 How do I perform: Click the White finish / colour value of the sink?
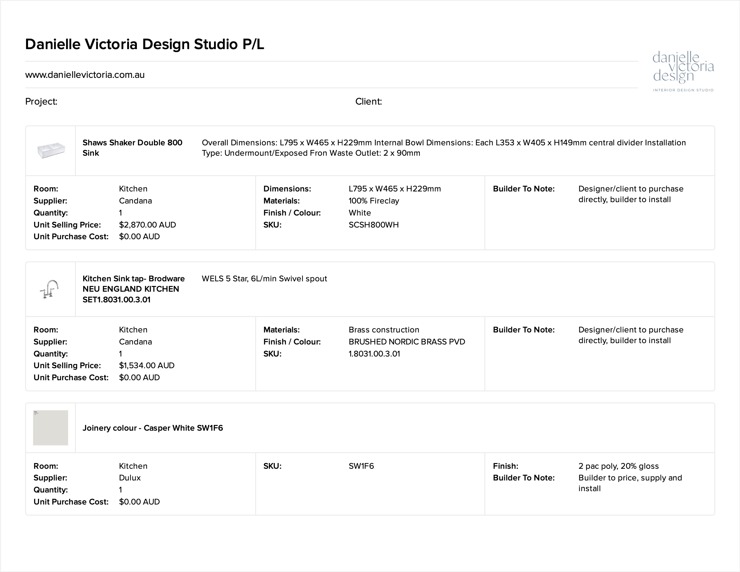tap(360, 213)
